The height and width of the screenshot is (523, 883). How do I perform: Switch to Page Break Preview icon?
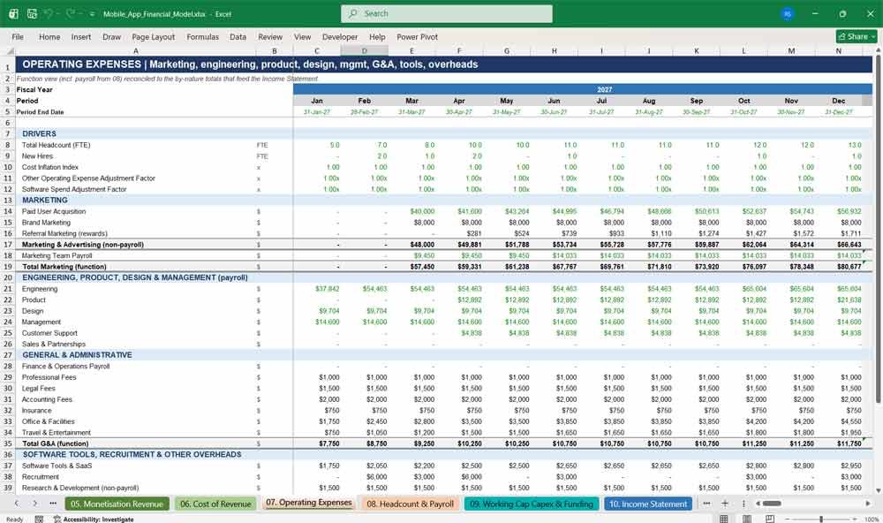point(770,519)
